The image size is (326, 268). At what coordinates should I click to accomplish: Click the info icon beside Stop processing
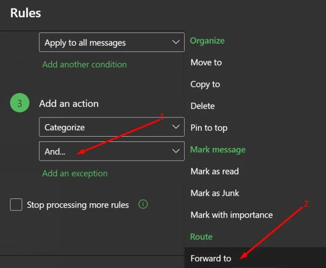[x=143, y=204]
